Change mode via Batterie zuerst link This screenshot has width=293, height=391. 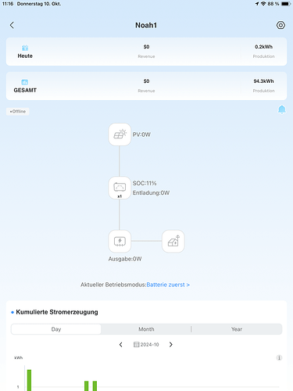pos(168,285)
